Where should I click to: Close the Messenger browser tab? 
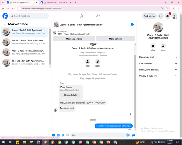(x=36, y=3)
